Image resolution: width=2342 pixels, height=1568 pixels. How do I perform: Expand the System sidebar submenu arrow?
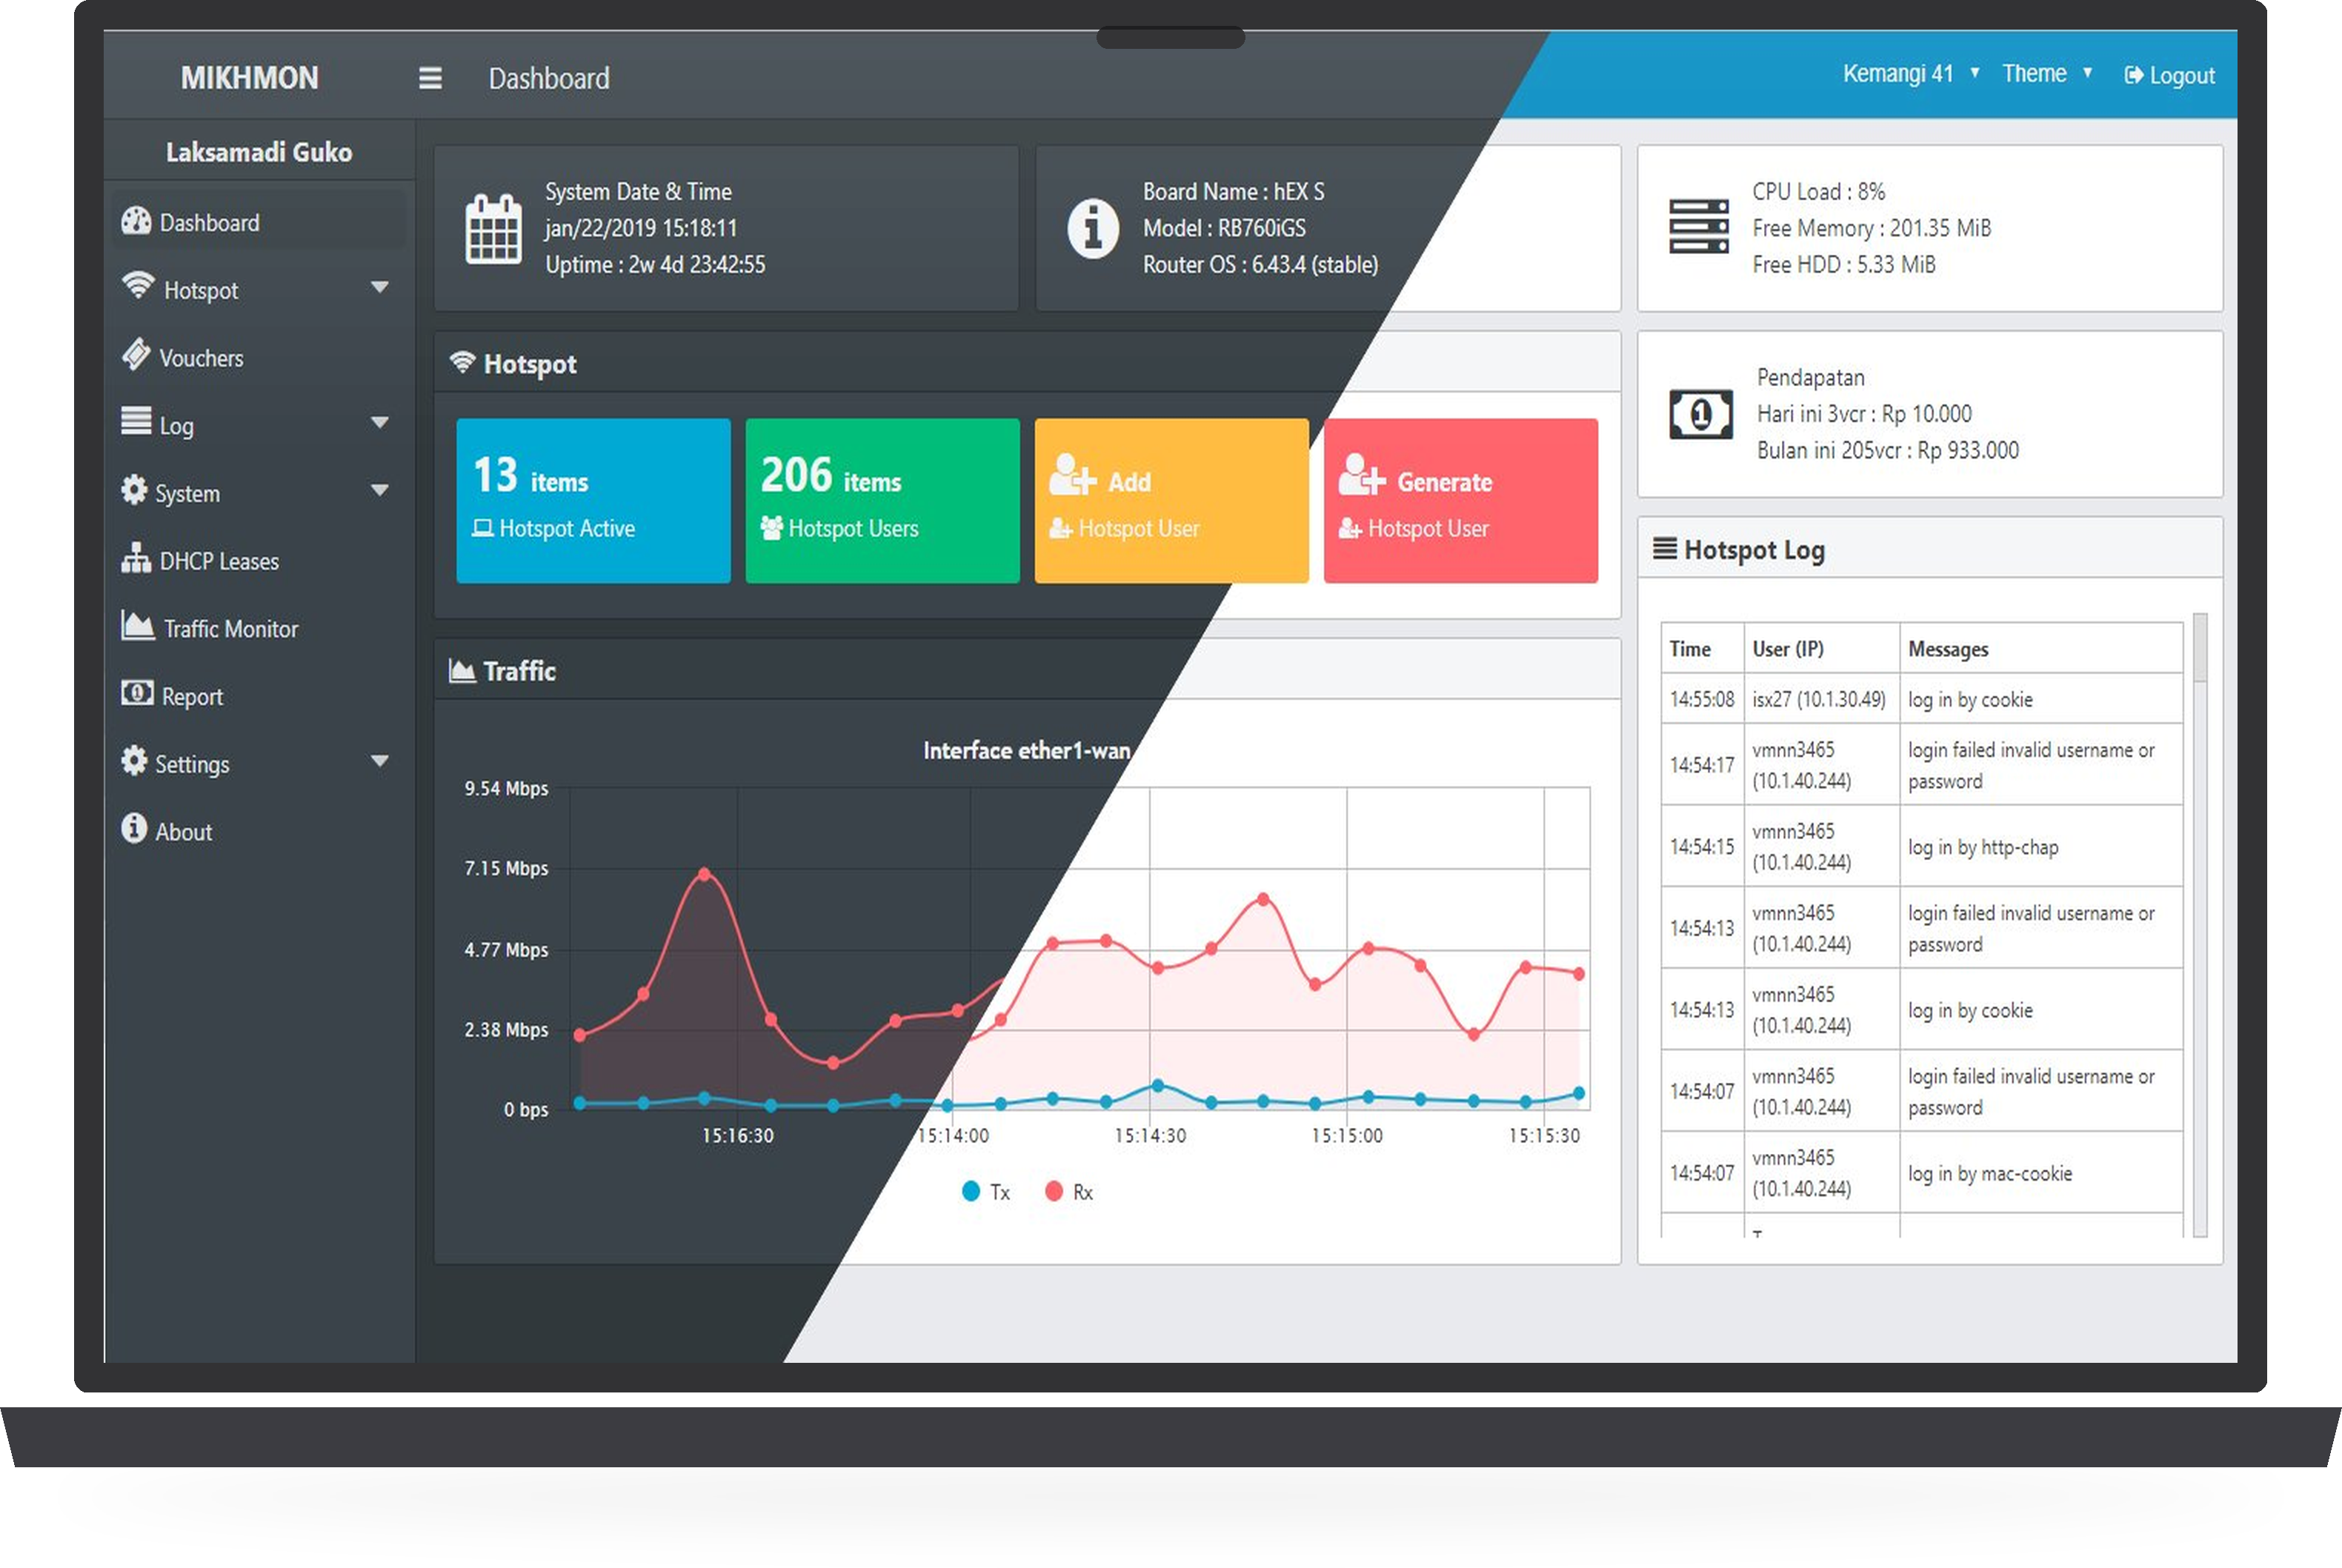[380, 491]
